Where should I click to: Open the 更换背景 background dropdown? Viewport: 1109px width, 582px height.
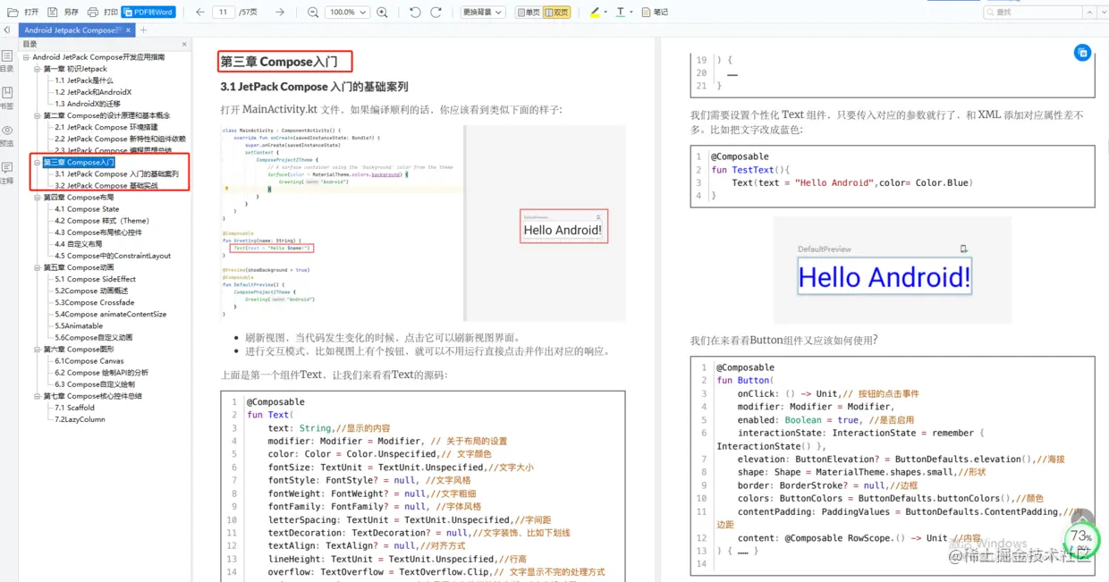[483, 13]
